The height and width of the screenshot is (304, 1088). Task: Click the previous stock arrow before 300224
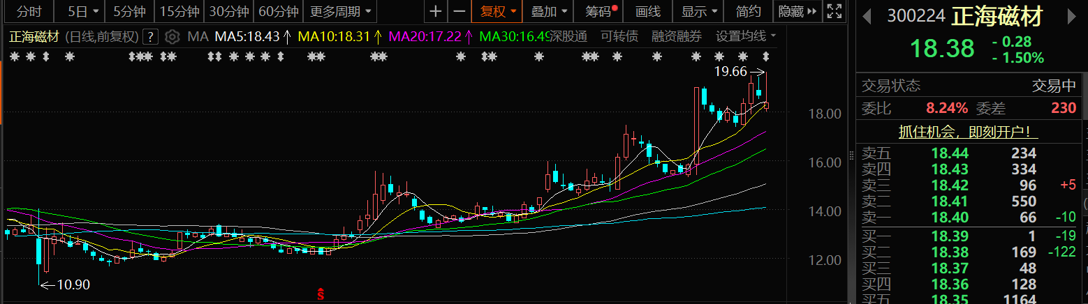[867, 15]
